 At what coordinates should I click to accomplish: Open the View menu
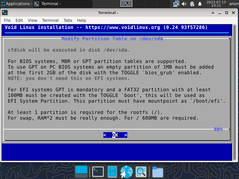point(33,20)
